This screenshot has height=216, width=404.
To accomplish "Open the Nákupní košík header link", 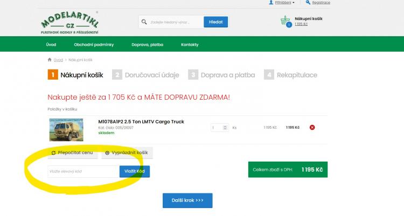I will 309,18.
